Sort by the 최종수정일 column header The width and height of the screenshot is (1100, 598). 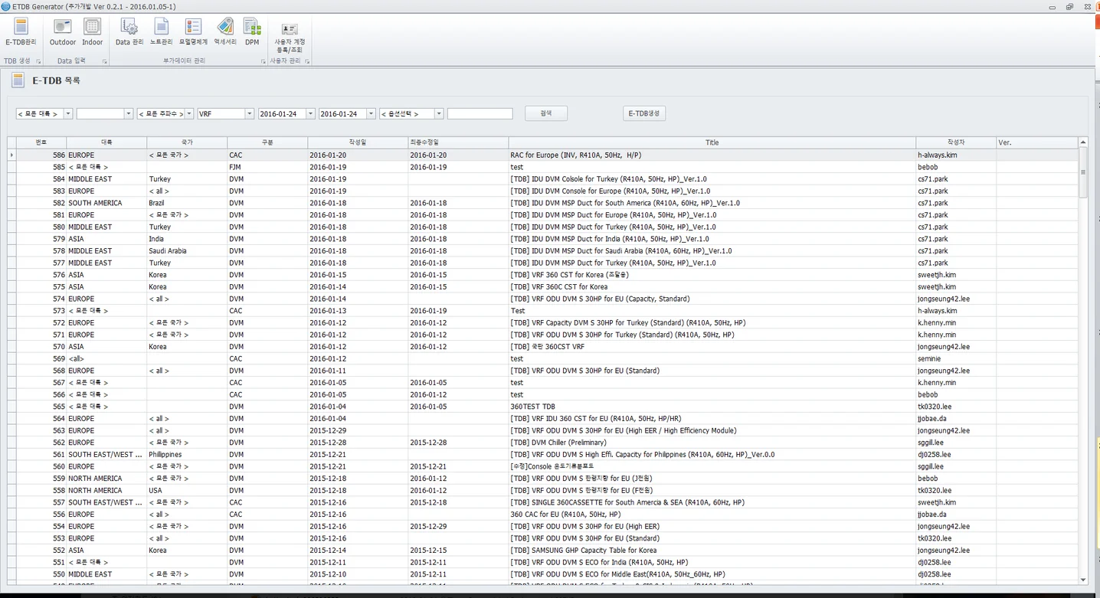458,142
